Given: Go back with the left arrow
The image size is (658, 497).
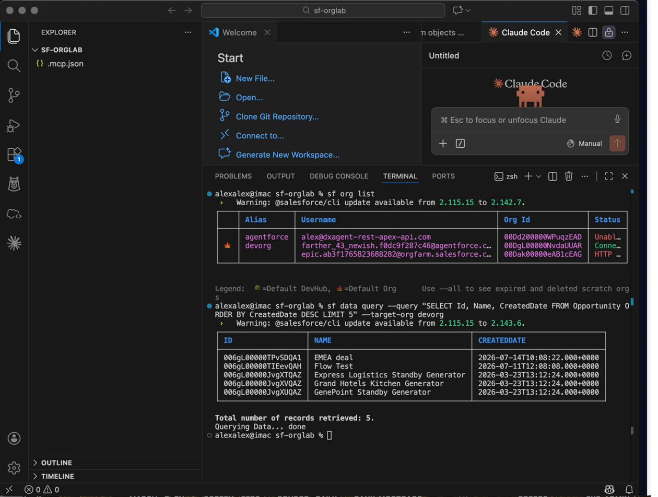Looking at the screenshot, I should coord(172,10).
